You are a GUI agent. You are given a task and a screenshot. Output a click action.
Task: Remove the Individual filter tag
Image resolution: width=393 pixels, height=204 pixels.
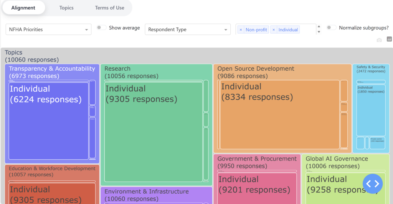point(273,30)
